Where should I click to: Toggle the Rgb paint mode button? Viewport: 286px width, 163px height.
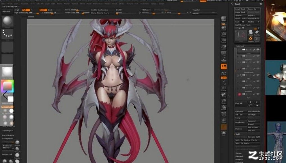[x=26, y=10]
